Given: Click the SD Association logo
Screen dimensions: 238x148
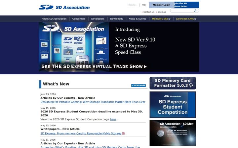Looking at the screenshot, I should [64, 7].
